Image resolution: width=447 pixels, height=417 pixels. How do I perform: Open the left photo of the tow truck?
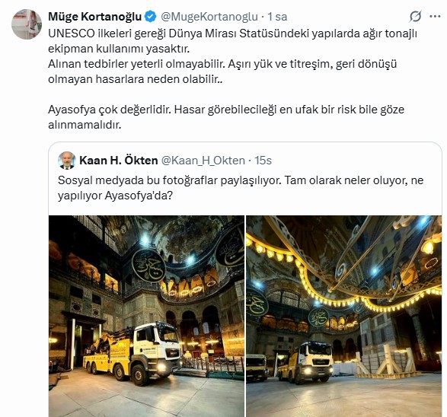click(x=146, y=316)
